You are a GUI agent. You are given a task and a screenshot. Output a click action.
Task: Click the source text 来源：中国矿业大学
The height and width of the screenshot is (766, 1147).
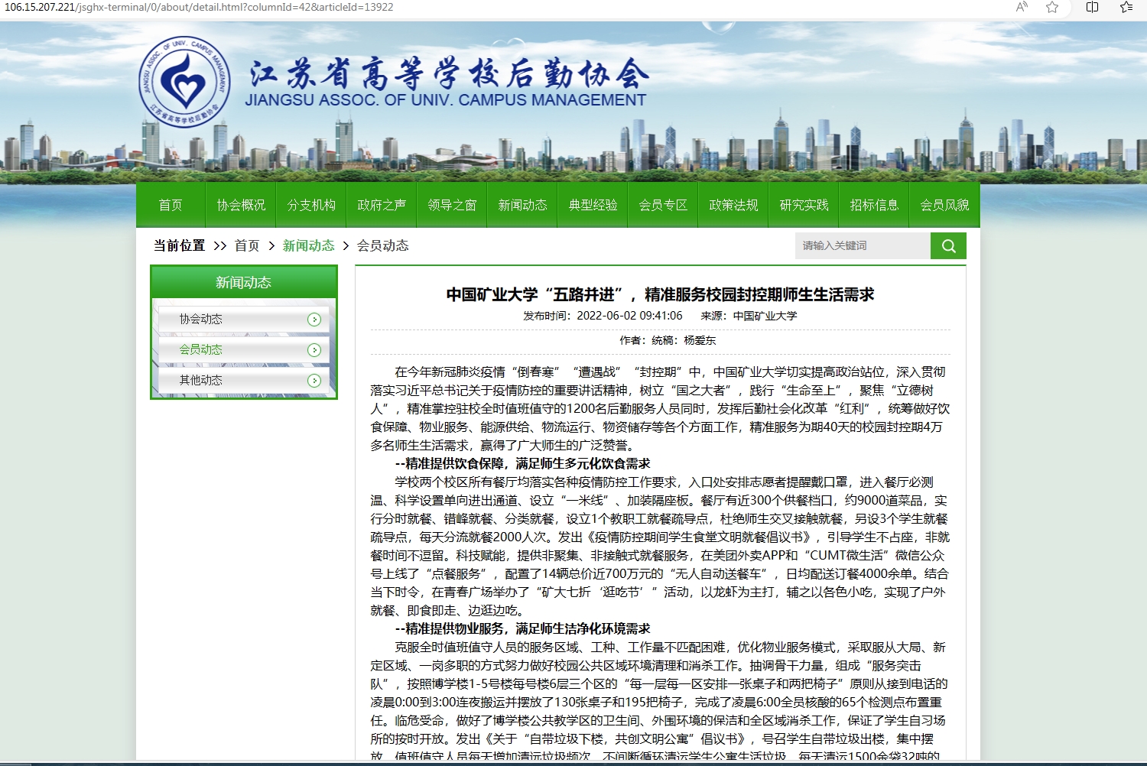pos(749,316)
